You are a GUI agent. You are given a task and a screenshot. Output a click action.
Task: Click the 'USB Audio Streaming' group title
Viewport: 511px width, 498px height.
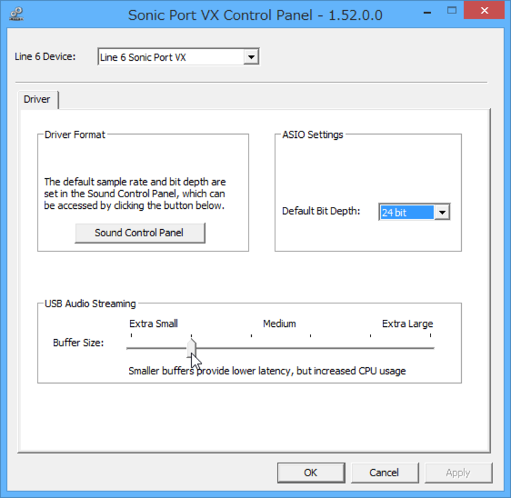pos(90,303)
